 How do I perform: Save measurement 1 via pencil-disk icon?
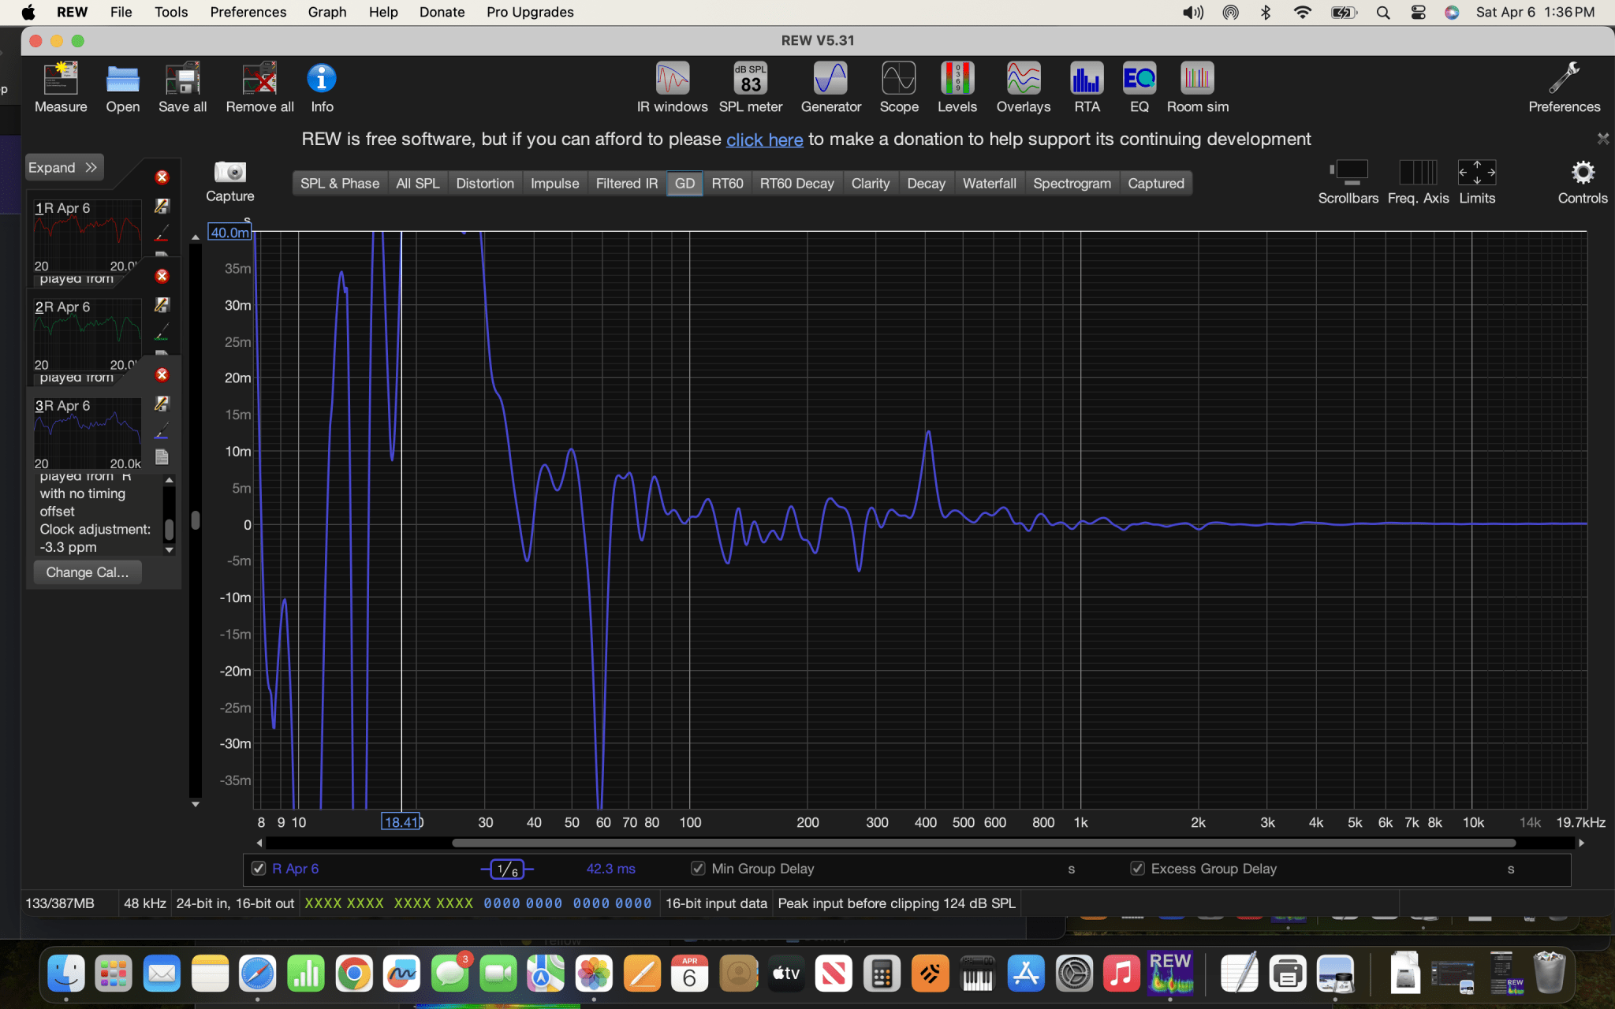click(162, 206)
